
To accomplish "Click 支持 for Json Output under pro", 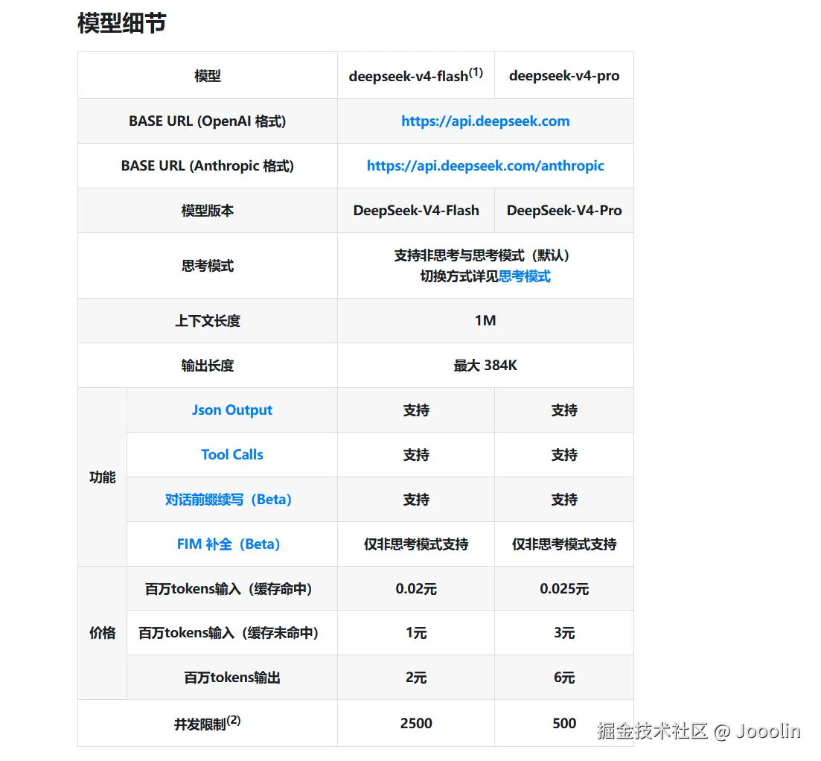I will point(564,410).
